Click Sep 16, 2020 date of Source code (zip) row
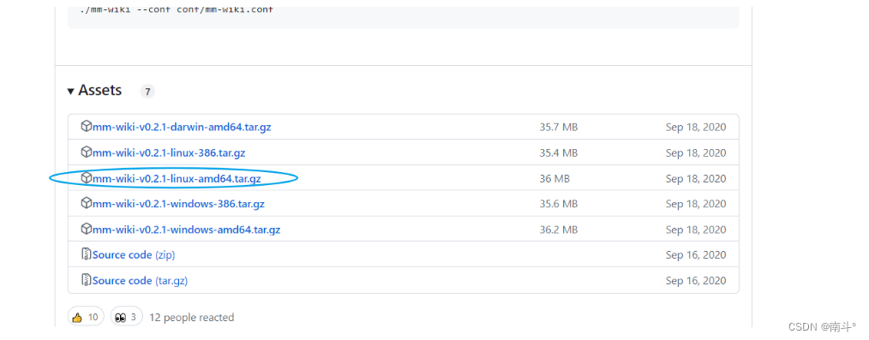The width and height of the screenshot is (869, 340). (696, 255)
